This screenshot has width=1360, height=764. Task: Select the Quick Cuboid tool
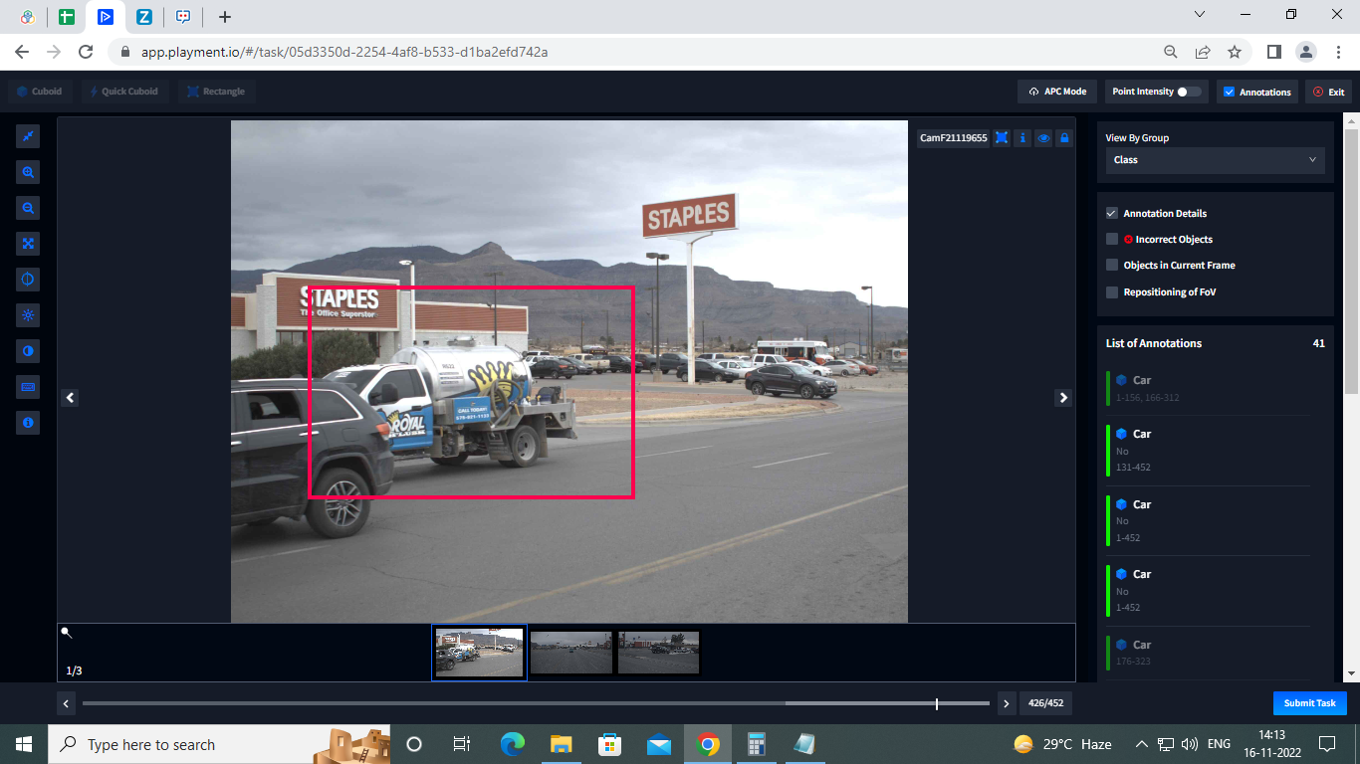[124, 92]
